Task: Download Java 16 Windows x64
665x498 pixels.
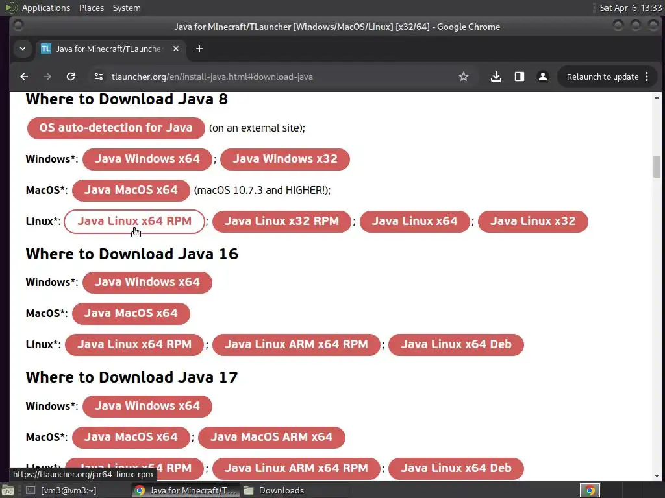Action: 147,283
